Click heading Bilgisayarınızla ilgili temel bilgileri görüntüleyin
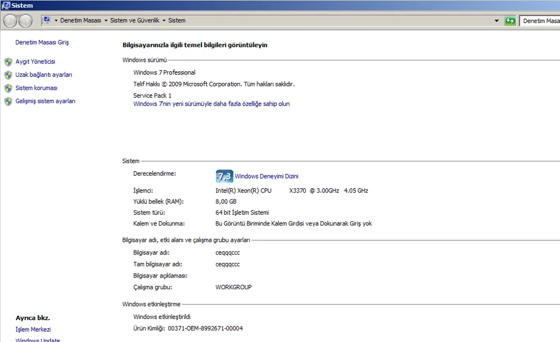560x342 pixels. click(195, 45)
